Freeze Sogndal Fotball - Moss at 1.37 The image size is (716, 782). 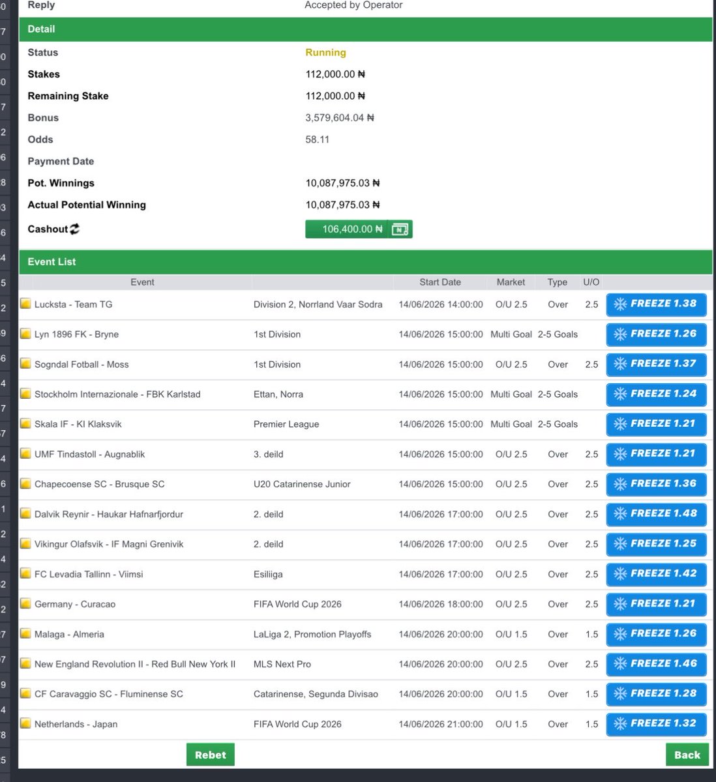coord(656,364)
